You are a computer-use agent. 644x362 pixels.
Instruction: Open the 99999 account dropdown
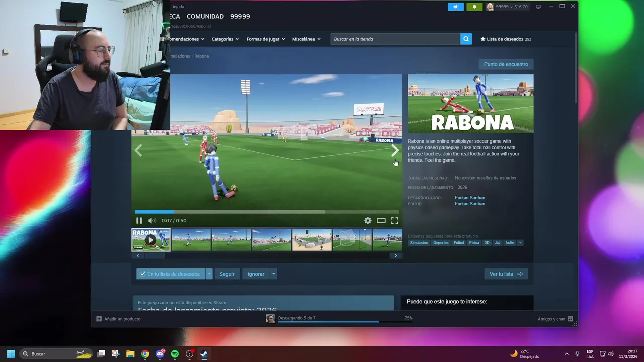tap(508, 7)
